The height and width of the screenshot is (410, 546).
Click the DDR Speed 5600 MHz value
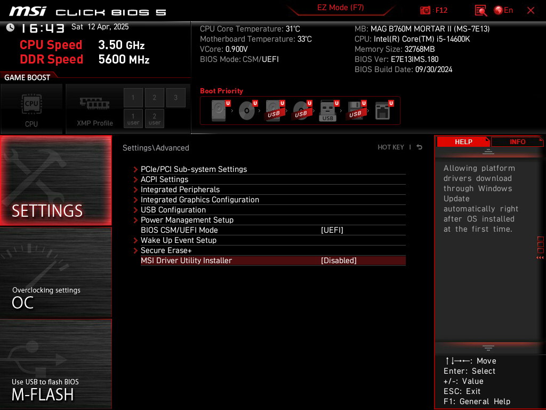124,59
